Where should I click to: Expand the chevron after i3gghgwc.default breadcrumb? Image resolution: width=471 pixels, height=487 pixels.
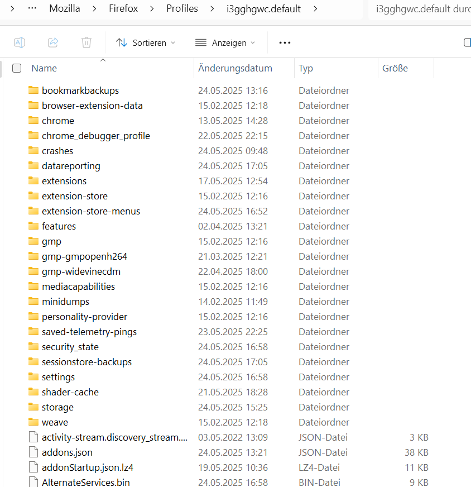(315, 9)
